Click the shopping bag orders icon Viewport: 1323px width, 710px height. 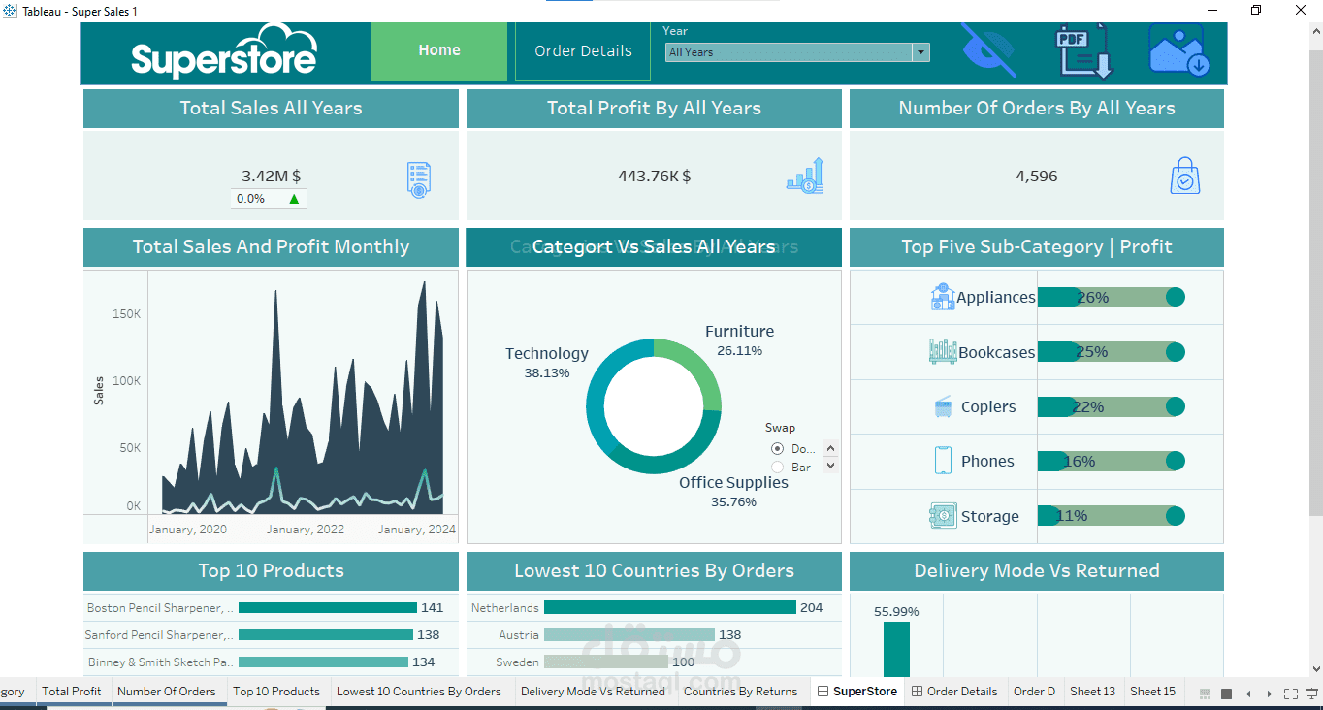point(1184,176)
